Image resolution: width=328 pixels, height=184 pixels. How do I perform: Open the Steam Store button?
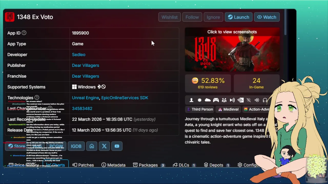pyautogui.click(x=16, y=146)
